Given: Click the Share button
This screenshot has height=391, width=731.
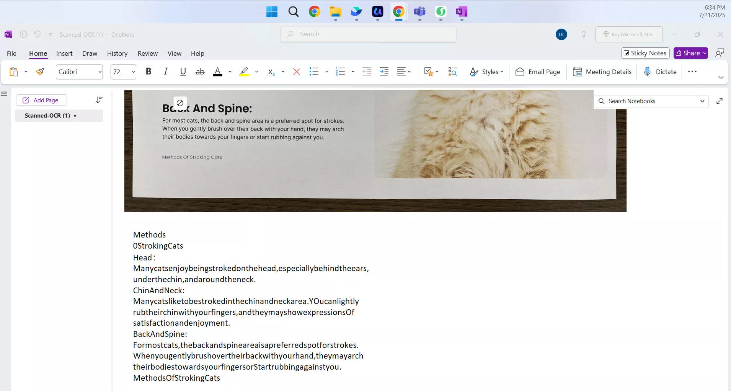Looking at the screenshot, I should pos(691,53).
